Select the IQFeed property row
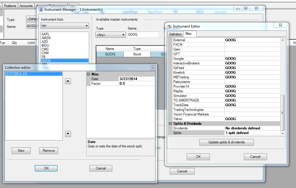Screen dimensions: 296x188 pos(227,68)
